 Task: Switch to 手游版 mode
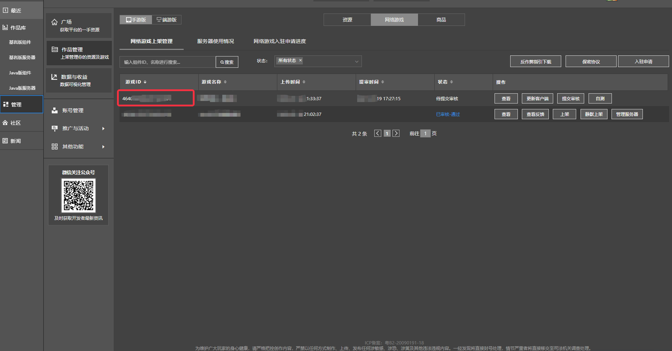tap(136, 20)
